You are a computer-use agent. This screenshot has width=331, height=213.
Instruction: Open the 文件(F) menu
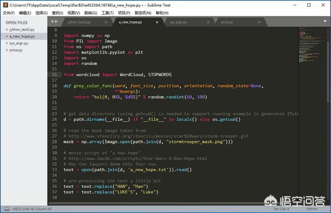tap(9, 13)
